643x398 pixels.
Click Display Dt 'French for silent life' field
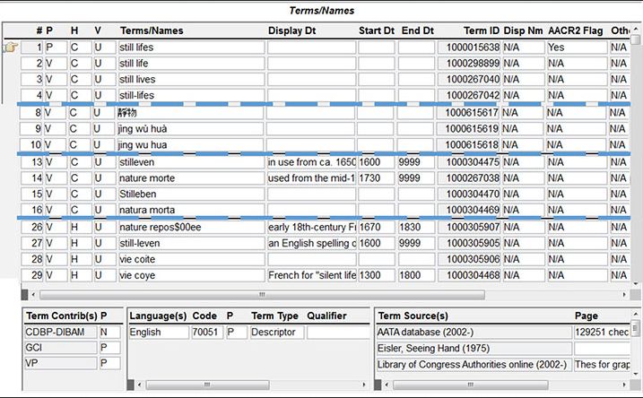312,275
